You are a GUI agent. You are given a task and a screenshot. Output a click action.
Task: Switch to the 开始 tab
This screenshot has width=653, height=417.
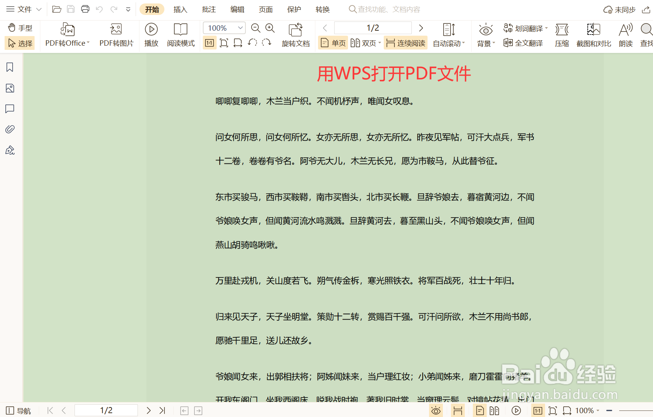(x=152, y=9)
